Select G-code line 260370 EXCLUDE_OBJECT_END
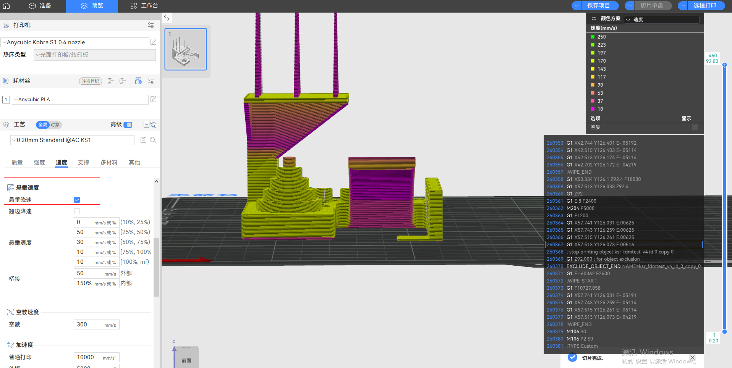Image resolution: width=732 pixels, height=368 pixels. (x=623, y=266)
